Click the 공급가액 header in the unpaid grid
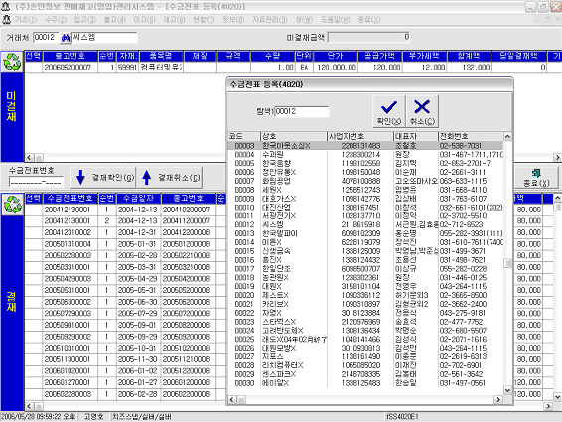 tap(380, 56)
